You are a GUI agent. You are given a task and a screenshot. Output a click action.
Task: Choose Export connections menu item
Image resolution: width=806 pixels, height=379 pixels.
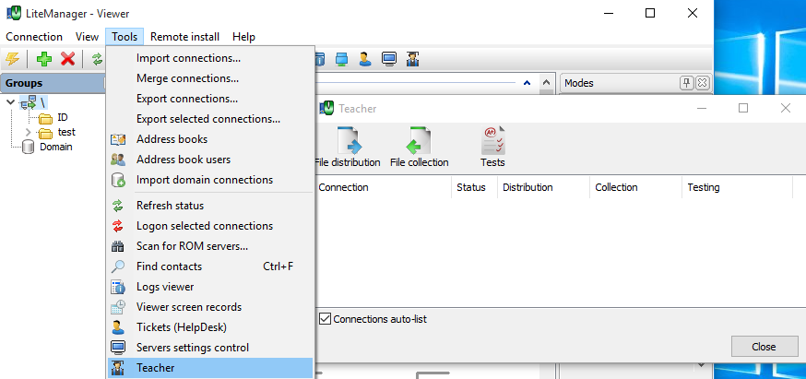tap(210, 99)
